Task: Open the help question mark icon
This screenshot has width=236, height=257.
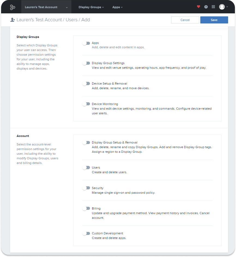Action: (x=206, y=7)
